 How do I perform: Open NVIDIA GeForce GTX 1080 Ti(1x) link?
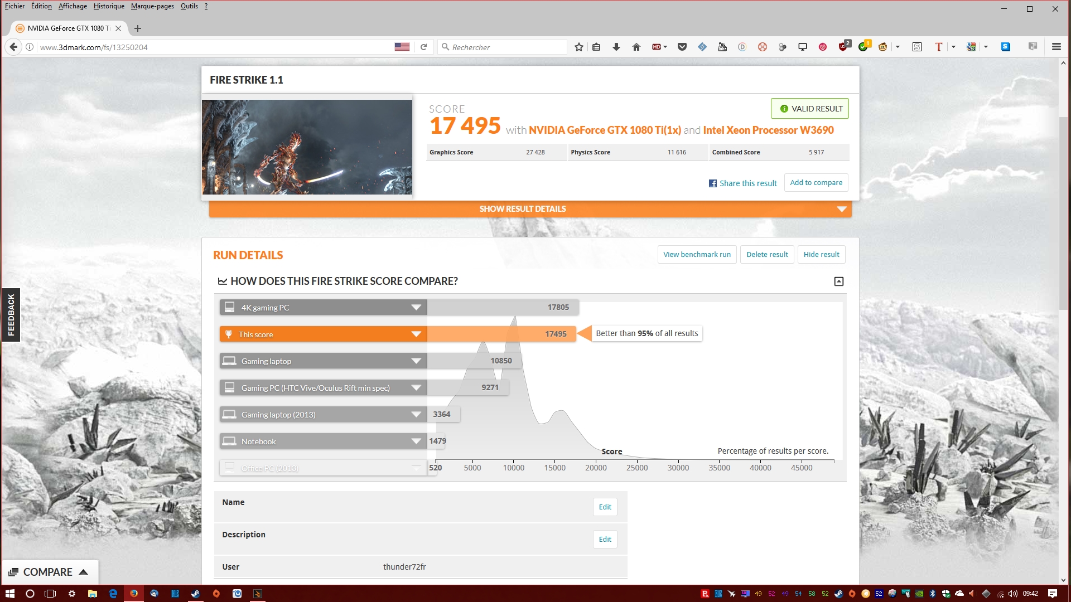[x=605, y=130]
